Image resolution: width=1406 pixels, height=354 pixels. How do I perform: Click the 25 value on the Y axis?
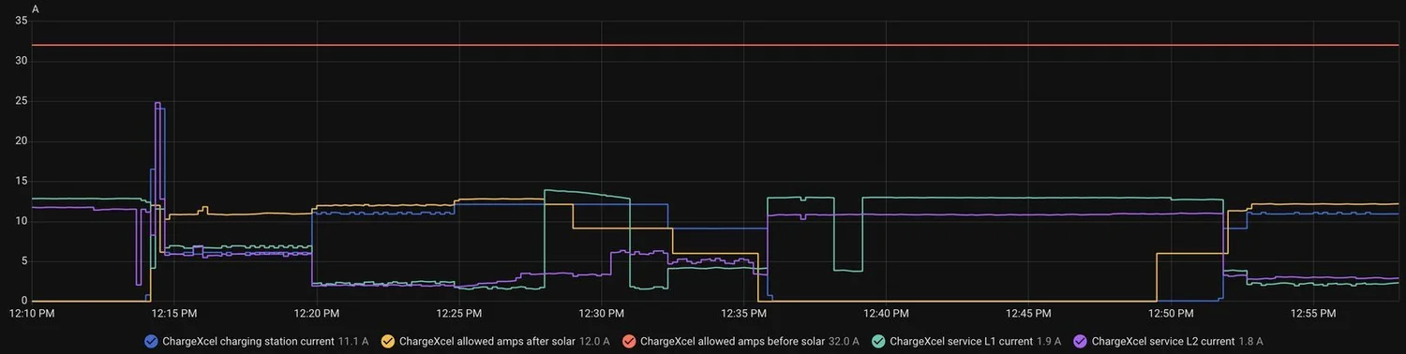pyautogui.click(x=22, y=101)
